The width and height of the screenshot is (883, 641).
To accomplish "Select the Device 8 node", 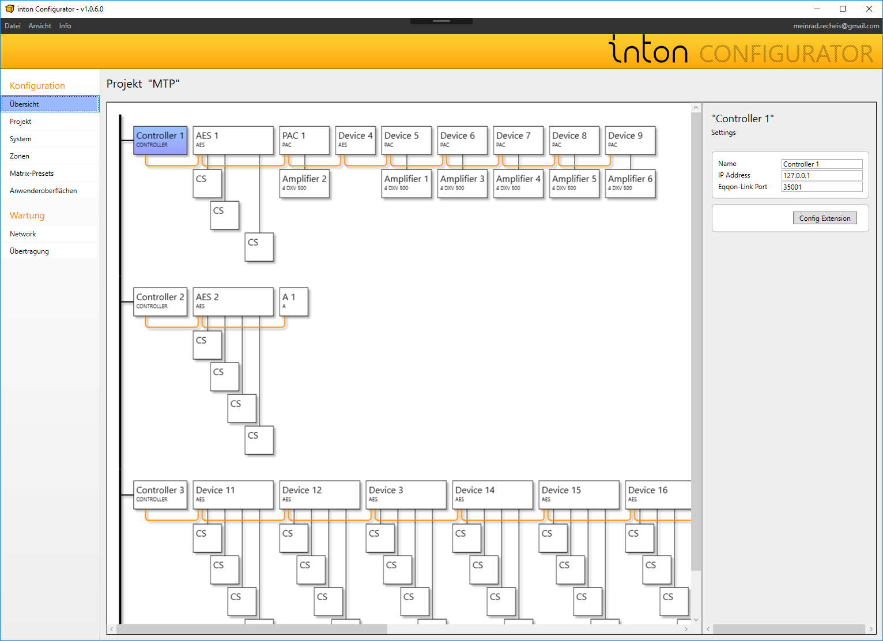I will pyautogui.click(x=574, y=140).
